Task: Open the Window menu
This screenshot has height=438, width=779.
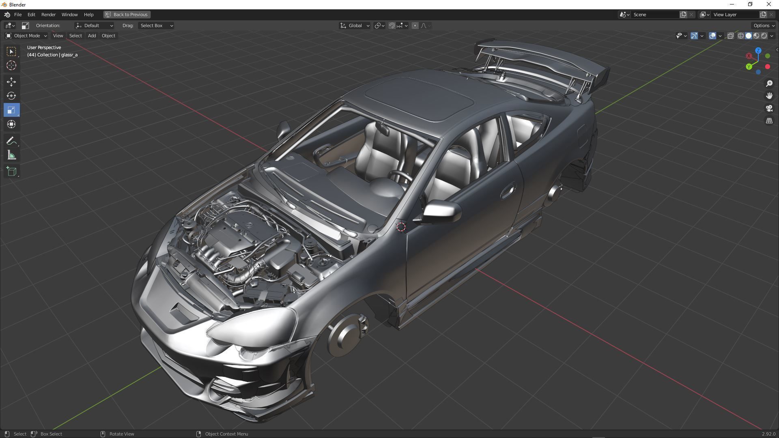Action: 69,15
